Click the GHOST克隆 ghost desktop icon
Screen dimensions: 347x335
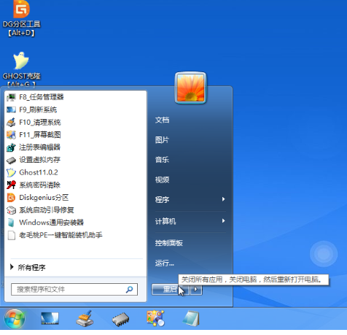pyautogui.click(x=21, y=69)
